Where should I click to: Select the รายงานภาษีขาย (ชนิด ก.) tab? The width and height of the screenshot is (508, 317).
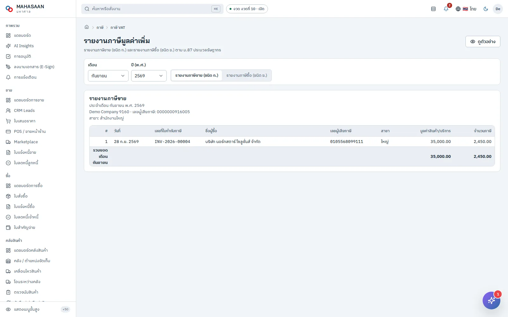(197, 75)
